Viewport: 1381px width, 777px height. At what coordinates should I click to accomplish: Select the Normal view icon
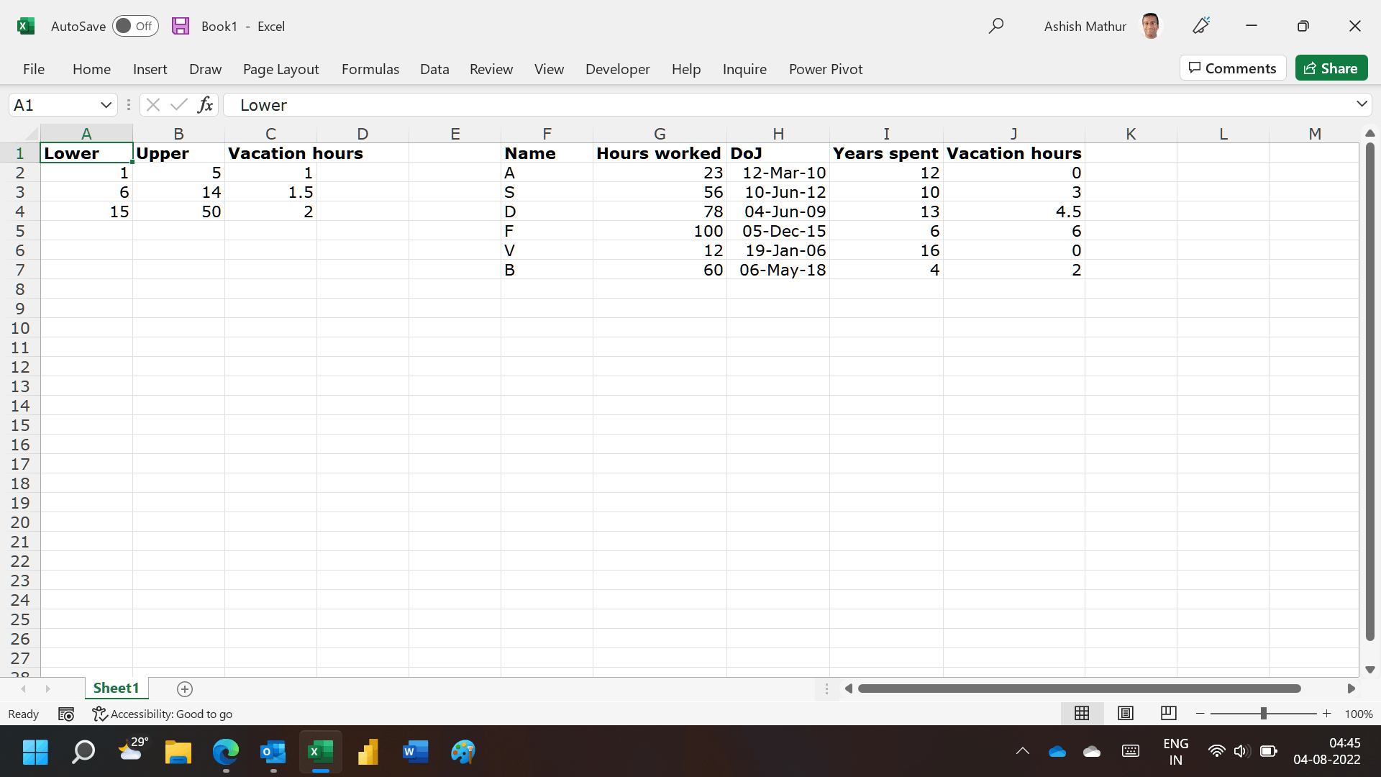point(1082,713)
